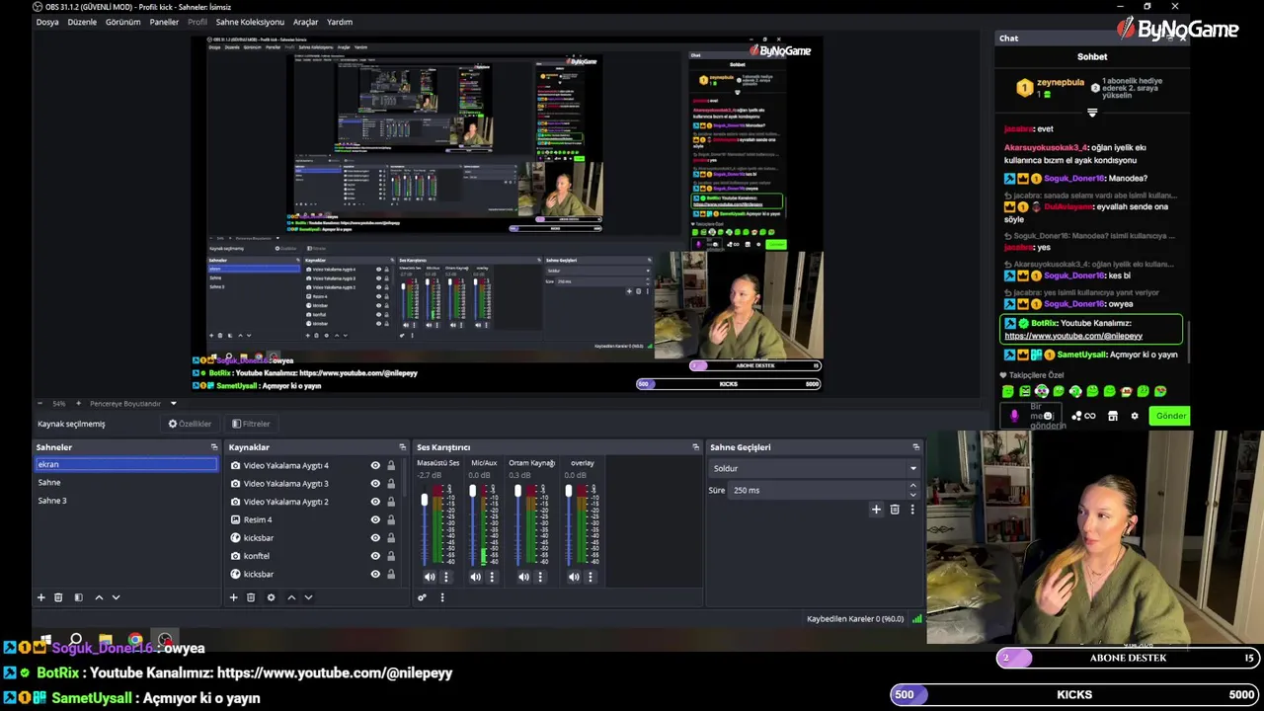Mute Masaüstü Ses channel

coord(430,577)
